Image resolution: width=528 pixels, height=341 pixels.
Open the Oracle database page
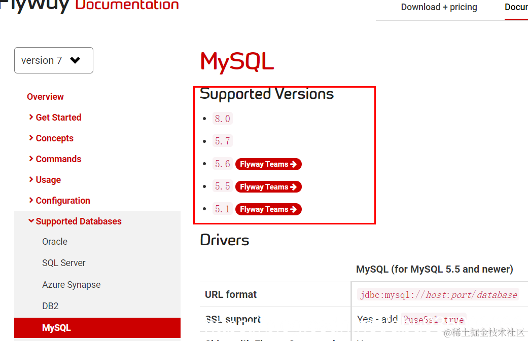pos(55,242)
